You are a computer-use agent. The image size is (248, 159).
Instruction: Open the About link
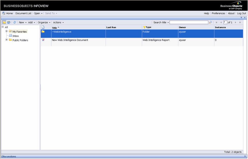pos(231,13)
